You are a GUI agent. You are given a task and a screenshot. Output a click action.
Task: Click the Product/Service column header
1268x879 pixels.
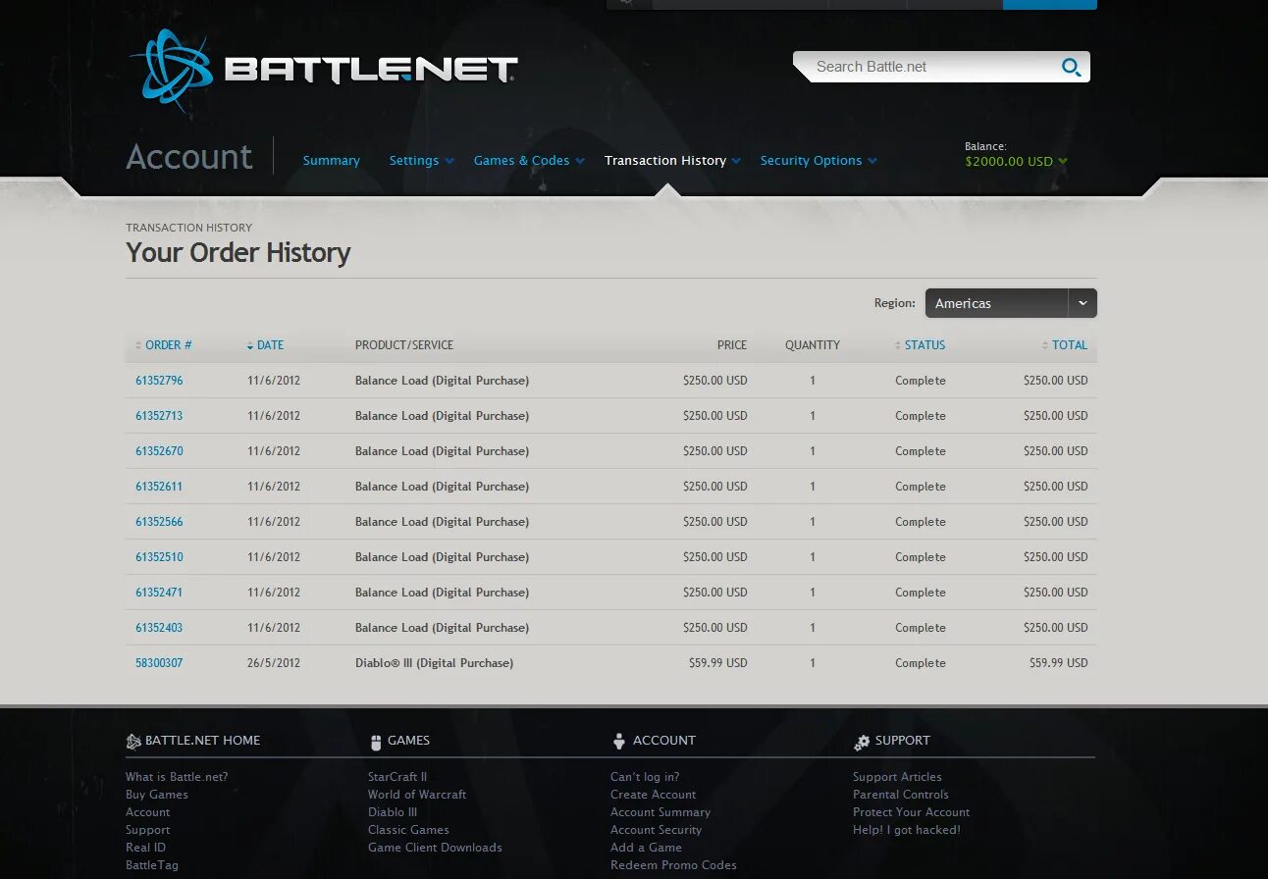click(404, 345)
